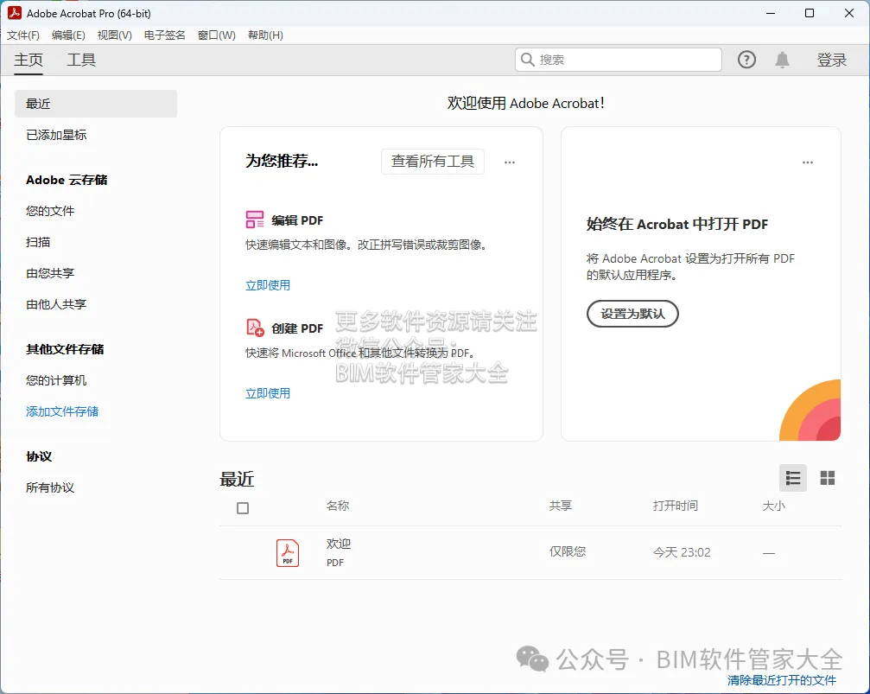Open 您的计算机 in the sidebar

[56, 380]
